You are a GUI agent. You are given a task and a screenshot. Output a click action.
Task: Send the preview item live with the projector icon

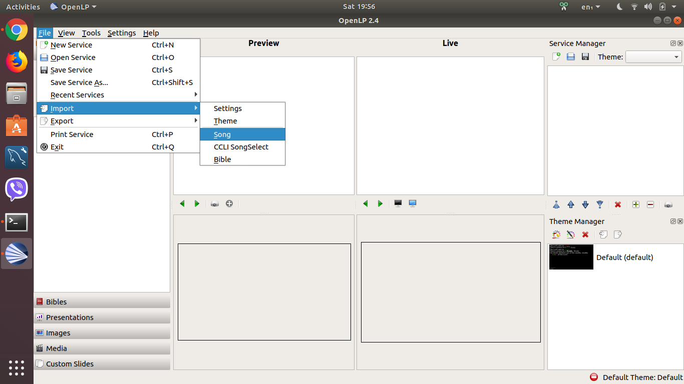point(215,203)
